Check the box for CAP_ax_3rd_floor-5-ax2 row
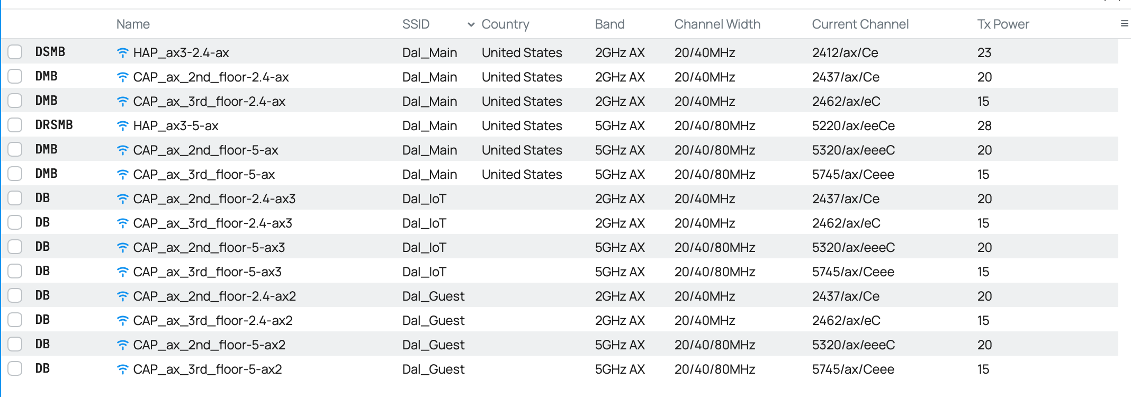The height and width of the screenshot is (397, 1131). 15,368
